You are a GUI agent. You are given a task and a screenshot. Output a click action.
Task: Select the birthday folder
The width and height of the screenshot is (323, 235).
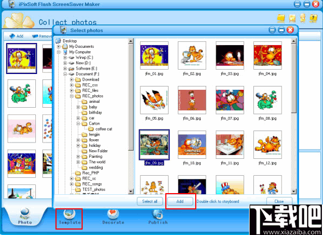95,113
